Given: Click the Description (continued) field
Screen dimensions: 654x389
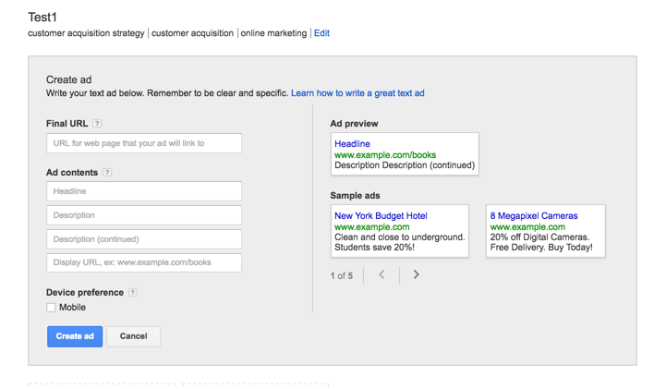Looking at the screenshot, I should [144, 239].
